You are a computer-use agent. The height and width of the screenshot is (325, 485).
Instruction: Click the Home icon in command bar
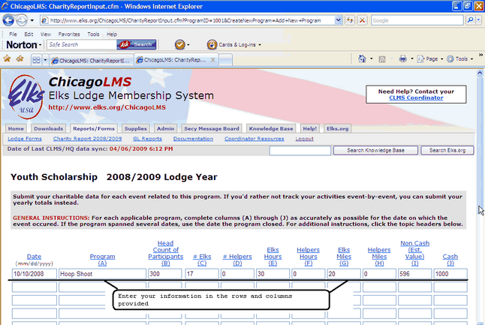(x=363, y=59)
